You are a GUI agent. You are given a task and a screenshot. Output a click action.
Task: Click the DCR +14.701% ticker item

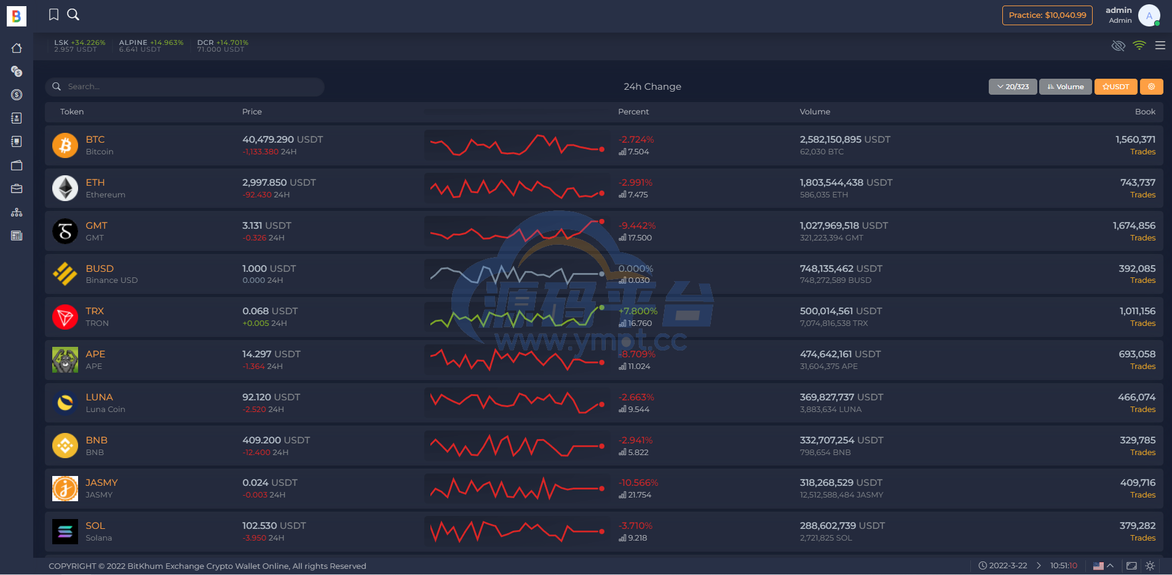tap(223, 46)
